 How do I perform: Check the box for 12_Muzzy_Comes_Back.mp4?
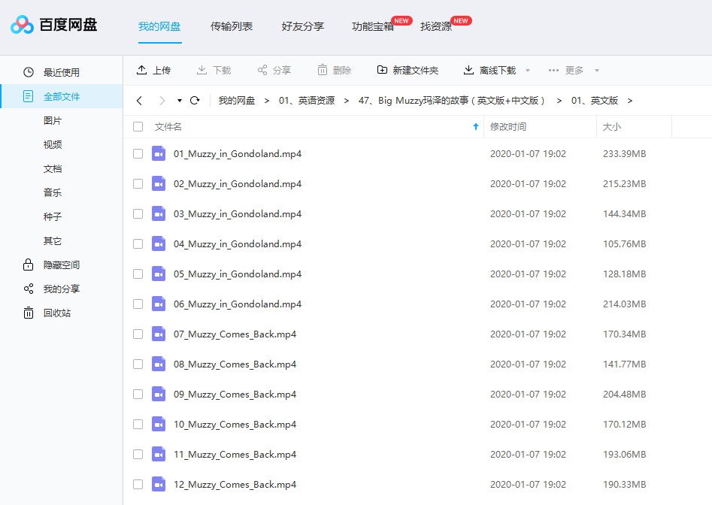(x=138, y=484)
